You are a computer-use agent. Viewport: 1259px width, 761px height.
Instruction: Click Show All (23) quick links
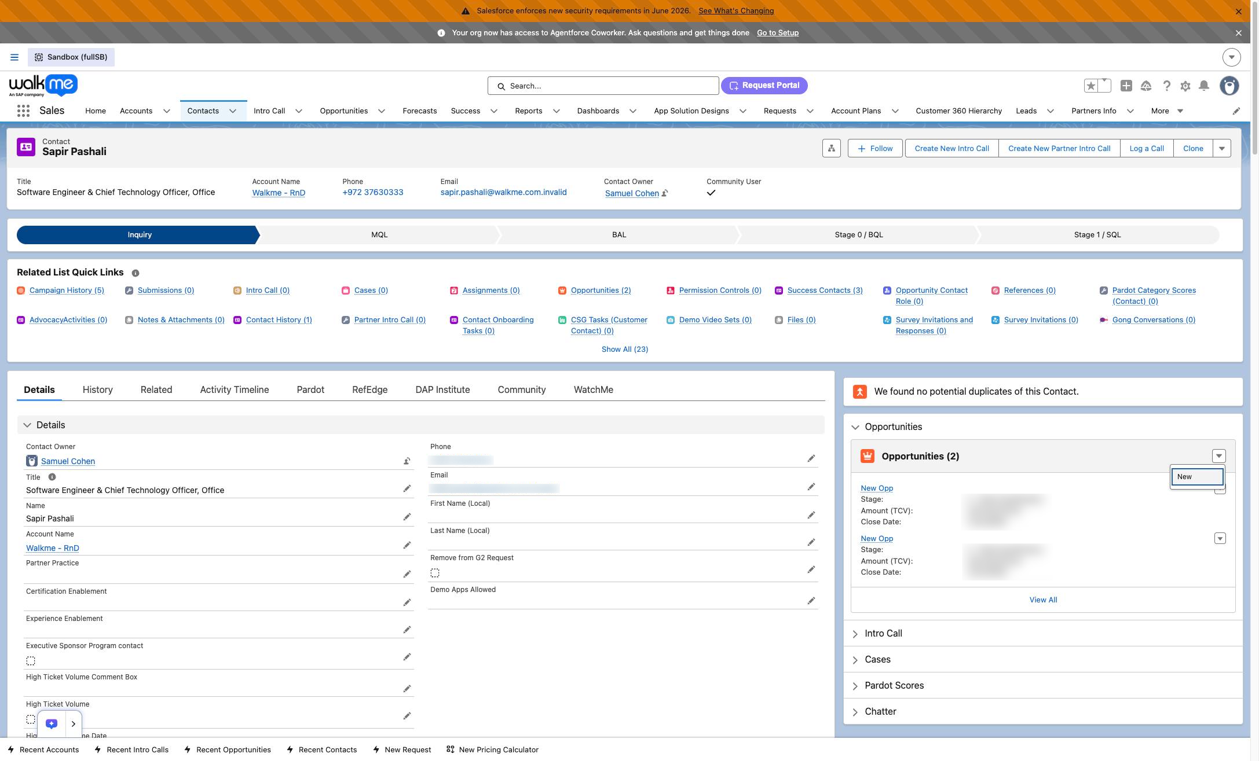click(x=625, y=350)
